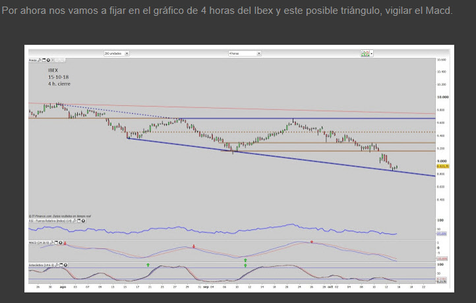The height and width of the screenshot is (303, 476).
Task: Click the Estocástico panel round close icon
Action: 65,265
